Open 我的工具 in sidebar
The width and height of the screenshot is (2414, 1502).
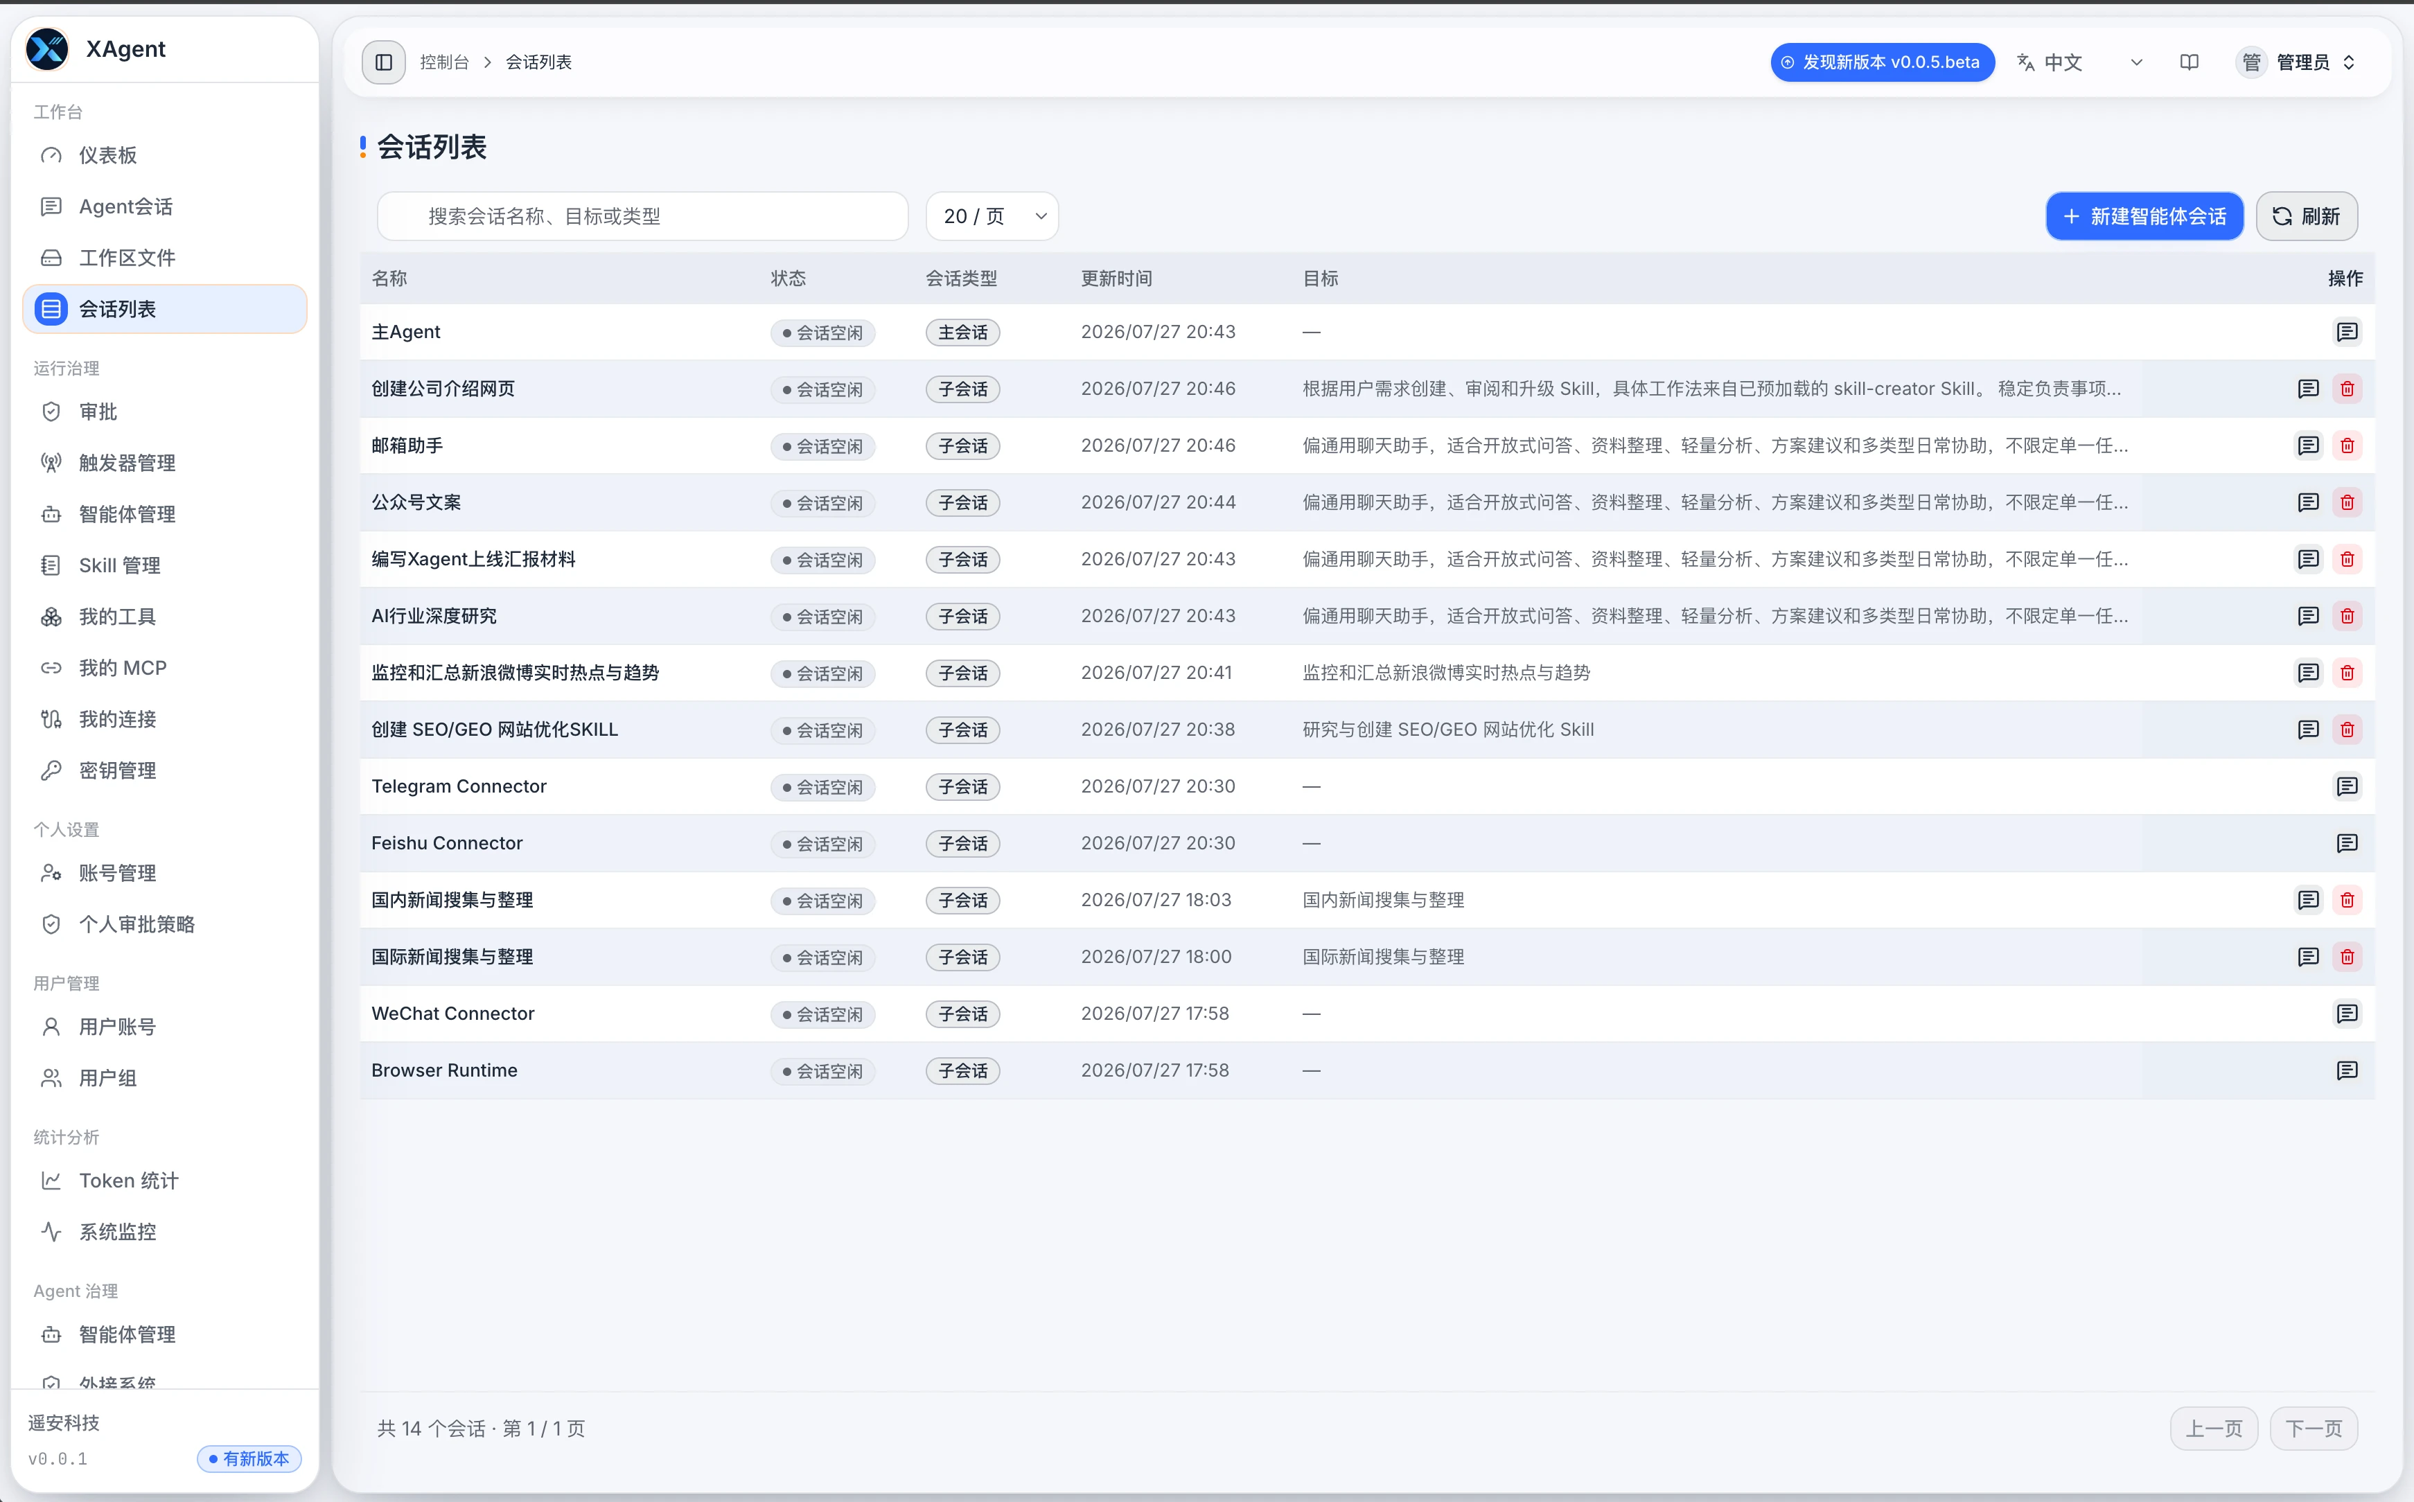164,617
